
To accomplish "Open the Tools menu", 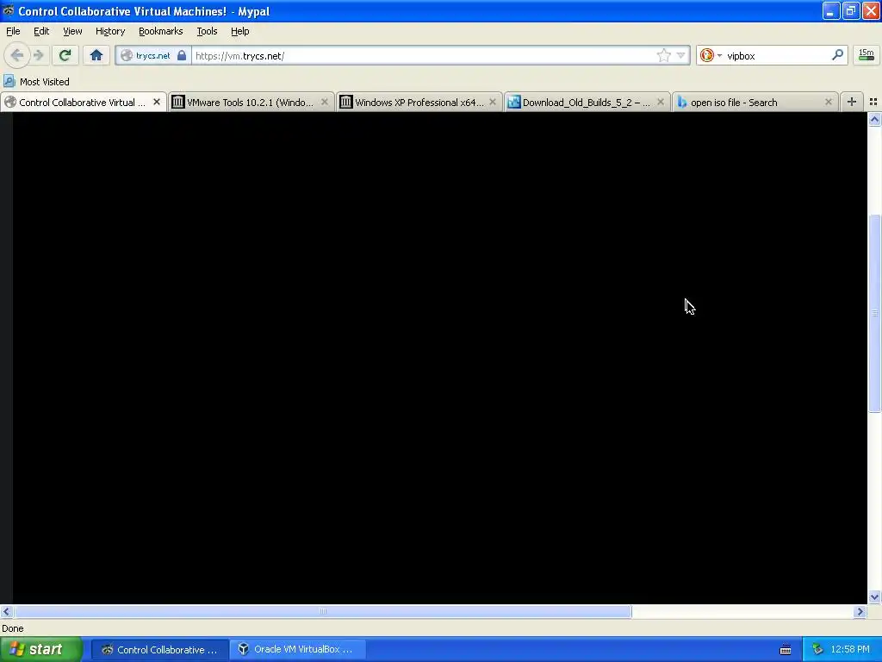I will (x=207, y=31).
